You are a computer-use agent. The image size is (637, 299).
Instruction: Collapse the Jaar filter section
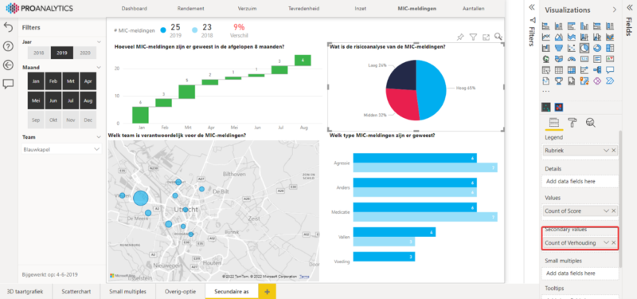tap(99, 42)
